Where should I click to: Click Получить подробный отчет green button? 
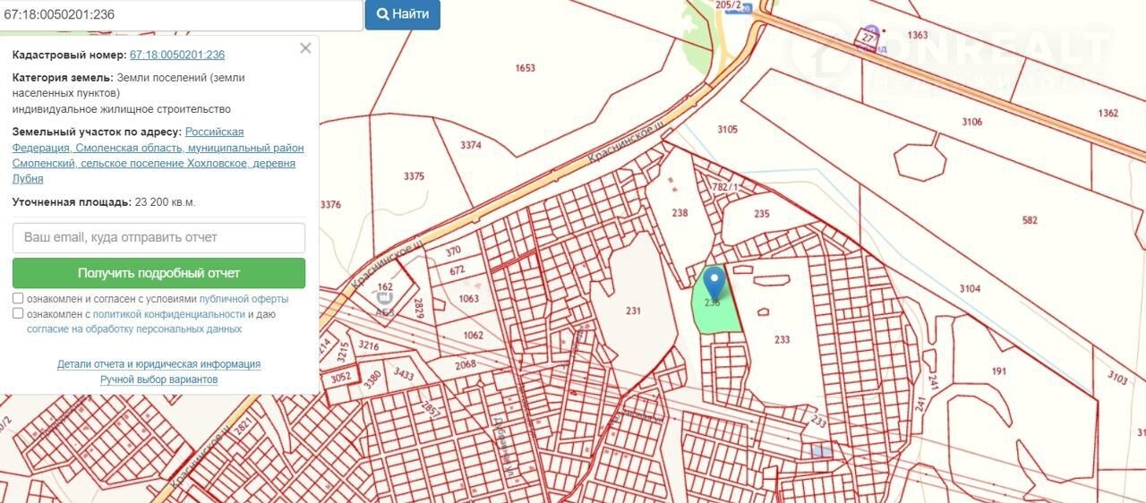158,273
